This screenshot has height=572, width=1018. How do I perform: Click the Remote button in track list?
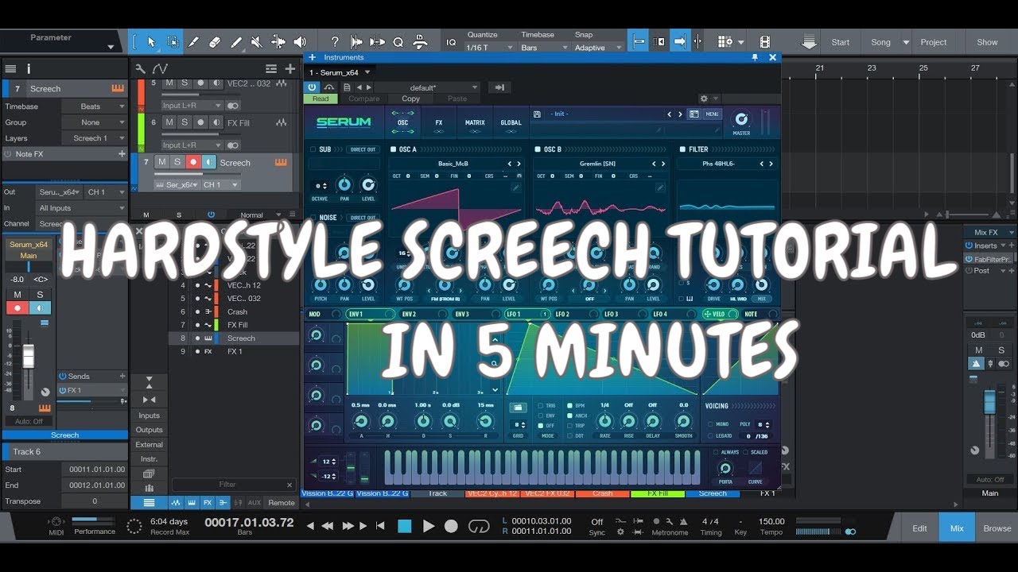click(282, 502)
